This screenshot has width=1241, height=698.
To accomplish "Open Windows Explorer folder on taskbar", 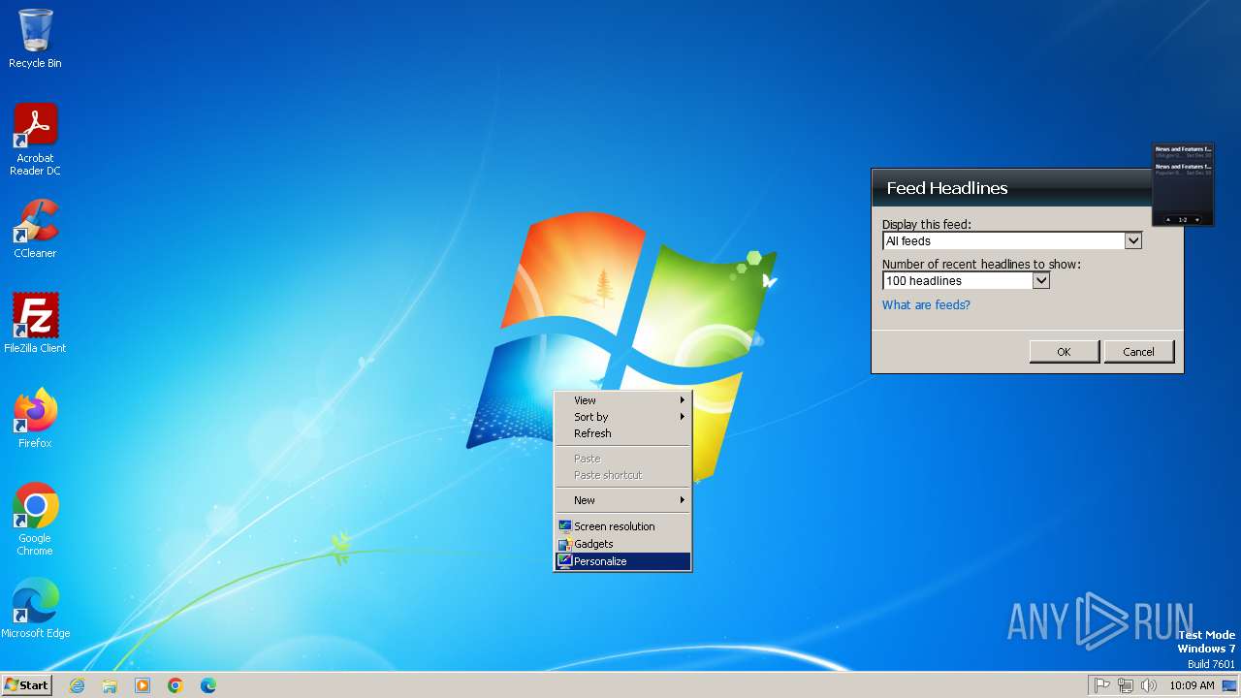I will coord(110,685).
